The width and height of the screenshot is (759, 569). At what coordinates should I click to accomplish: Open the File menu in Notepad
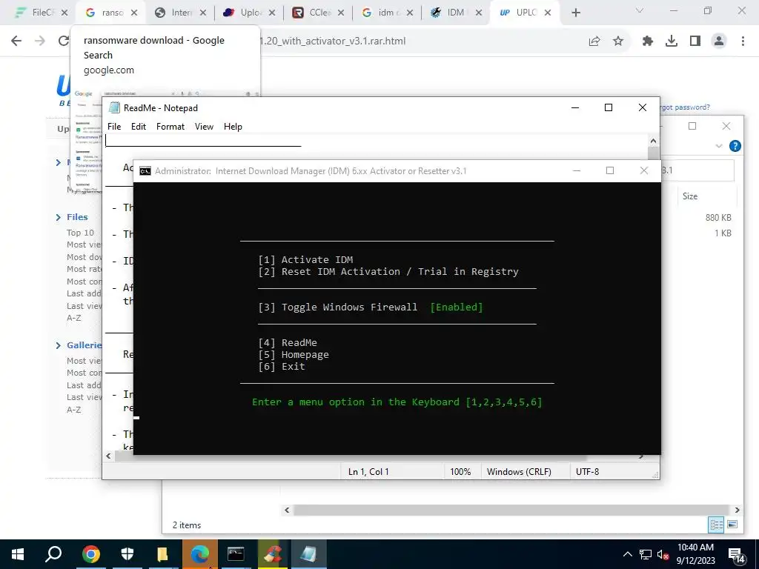click(114, 126)
